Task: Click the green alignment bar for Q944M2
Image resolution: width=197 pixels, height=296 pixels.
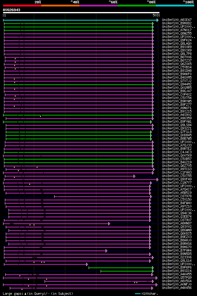Action: click(x=79, y=84)
